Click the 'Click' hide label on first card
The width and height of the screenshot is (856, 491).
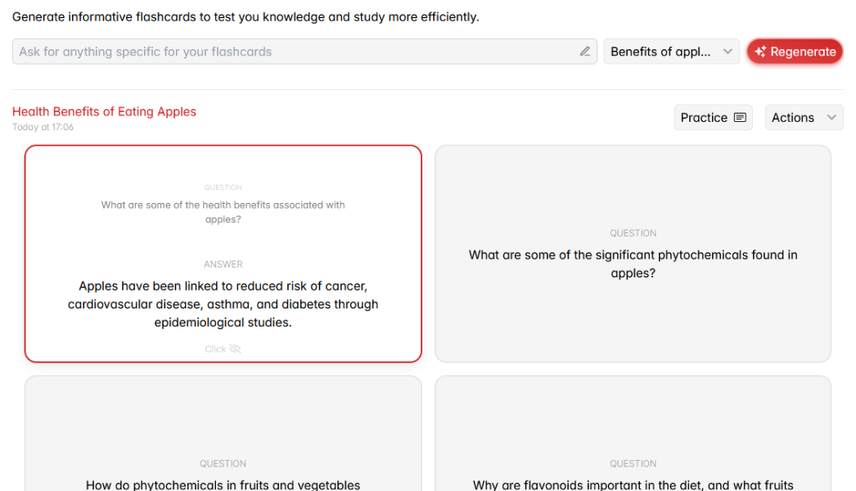tap(215, 349)
